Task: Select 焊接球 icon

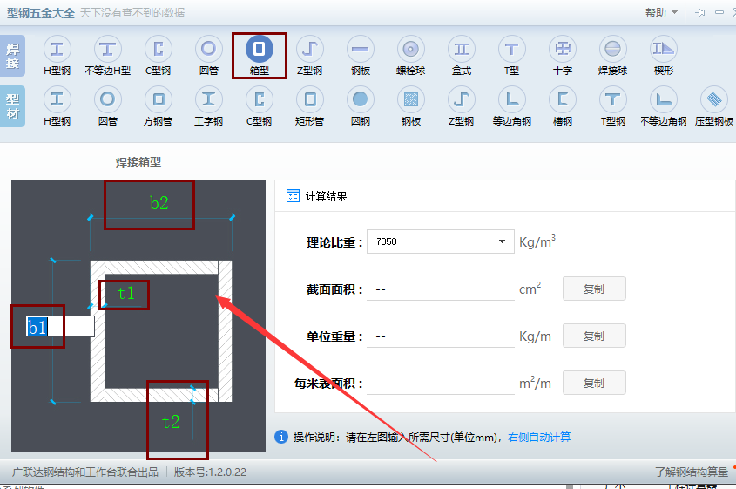Action: 613,49
